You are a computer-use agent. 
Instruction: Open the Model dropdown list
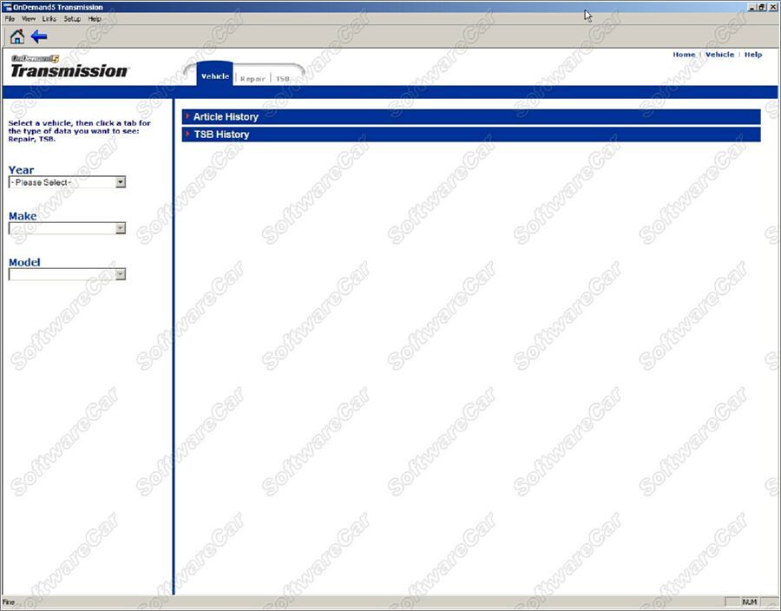pos(120,274)
